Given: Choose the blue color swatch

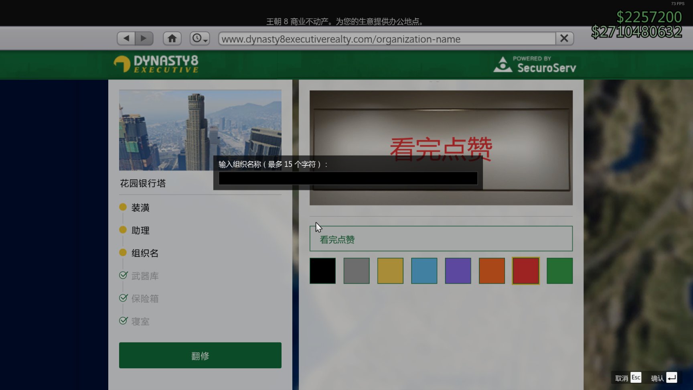Looking at the screenshot, I should tap(424, 271).
